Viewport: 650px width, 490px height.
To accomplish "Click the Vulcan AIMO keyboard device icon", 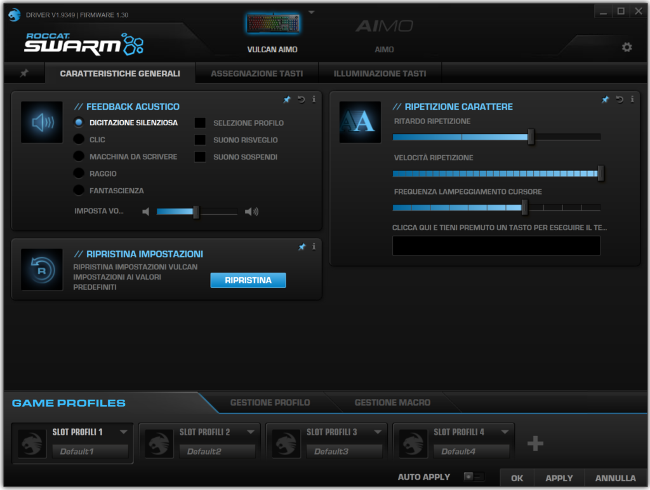I will (272, 24).
